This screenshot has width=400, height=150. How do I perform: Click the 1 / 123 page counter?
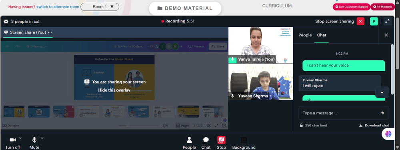[198, 126]
